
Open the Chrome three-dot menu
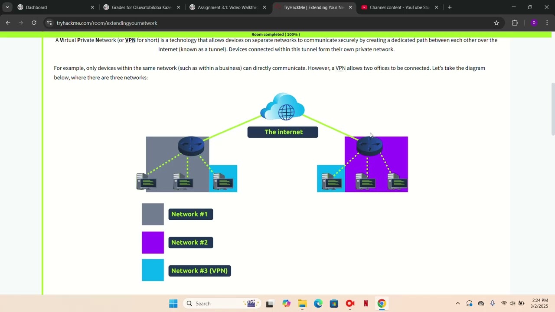[547, 23]
